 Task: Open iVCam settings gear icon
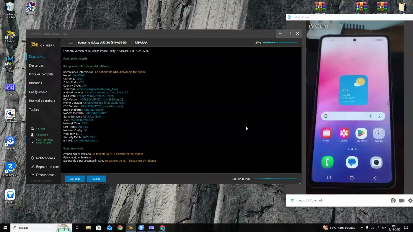tap(410, 200)
